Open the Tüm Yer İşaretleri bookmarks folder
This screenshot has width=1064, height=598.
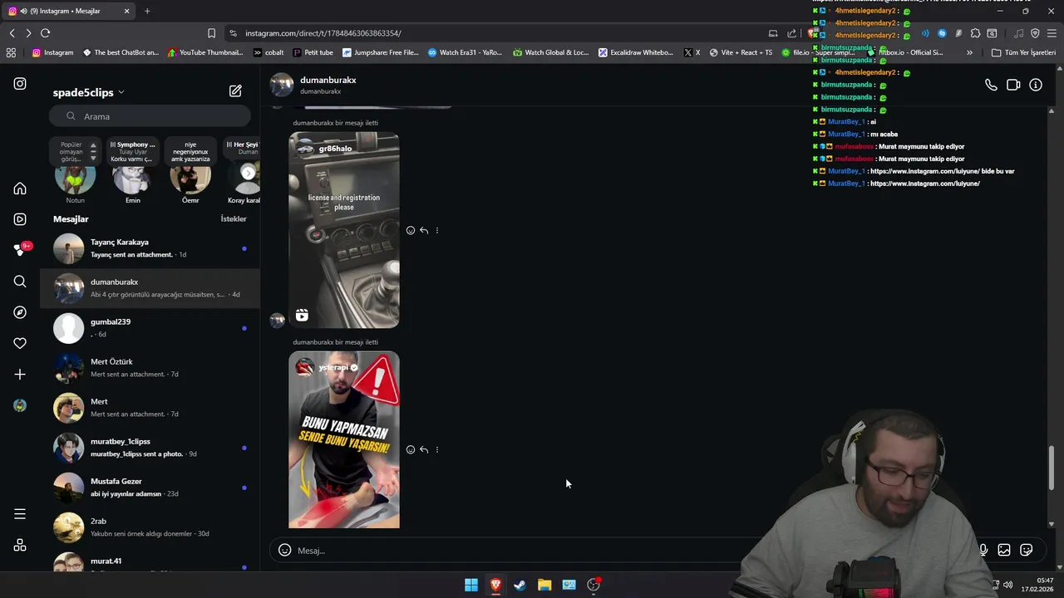coord(1023,52)
